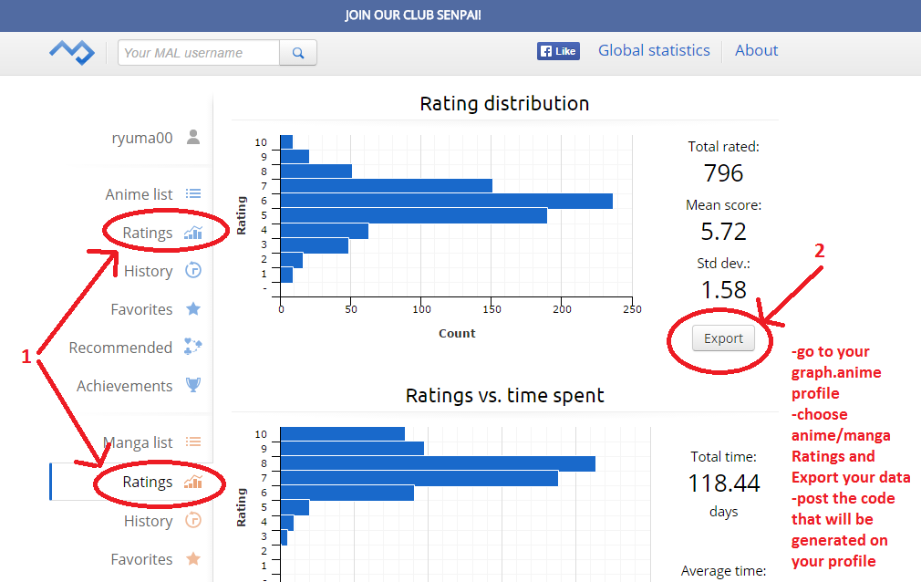This screenshot has height=582, width=921.
Task: Focus the Your MAL username field
Action: (199, 53)
